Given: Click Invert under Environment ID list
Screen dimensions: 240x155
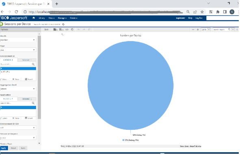Looking at the screenshot, I should tap(29, 79).
